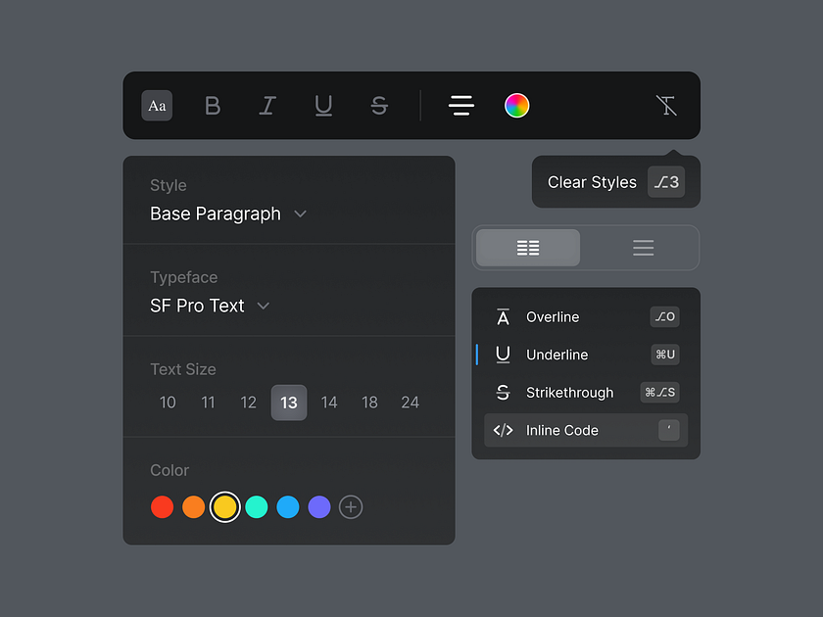Switch to the two-column layout toggle
The height and width of the screenshot is (617, 823).
click(528, 248)
